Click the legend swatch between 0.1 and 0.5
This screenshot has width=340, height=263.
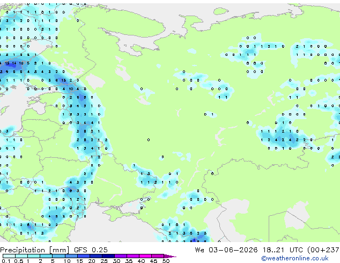pos(9,256)
